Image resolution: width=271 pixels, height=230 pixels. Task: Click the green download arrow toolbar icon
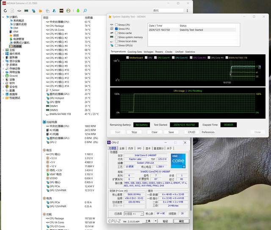(x=77, y=10)
